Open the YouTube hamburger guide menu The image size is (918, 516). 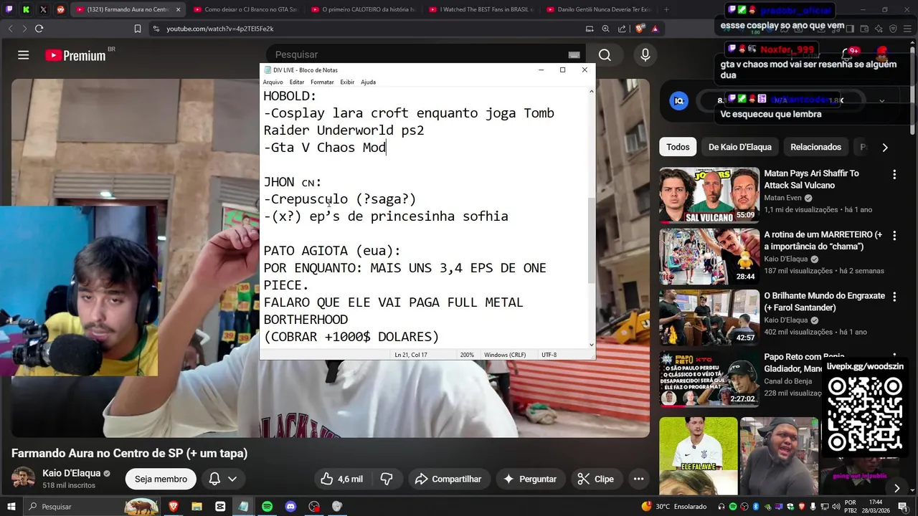pyautogui.click(x=24, y=55)
